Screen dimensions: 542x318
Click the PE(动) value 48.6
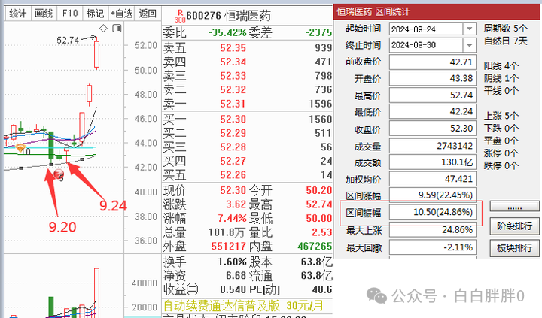(x=322, y=289)
